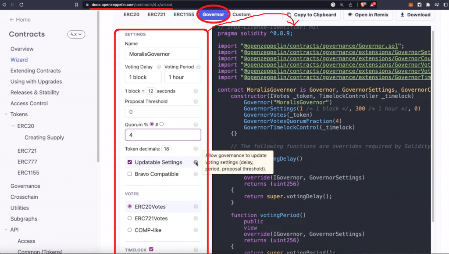Uncheck the Updatable Settings checkbox
The image size is (449, 254).
click(x=130, y=162)
